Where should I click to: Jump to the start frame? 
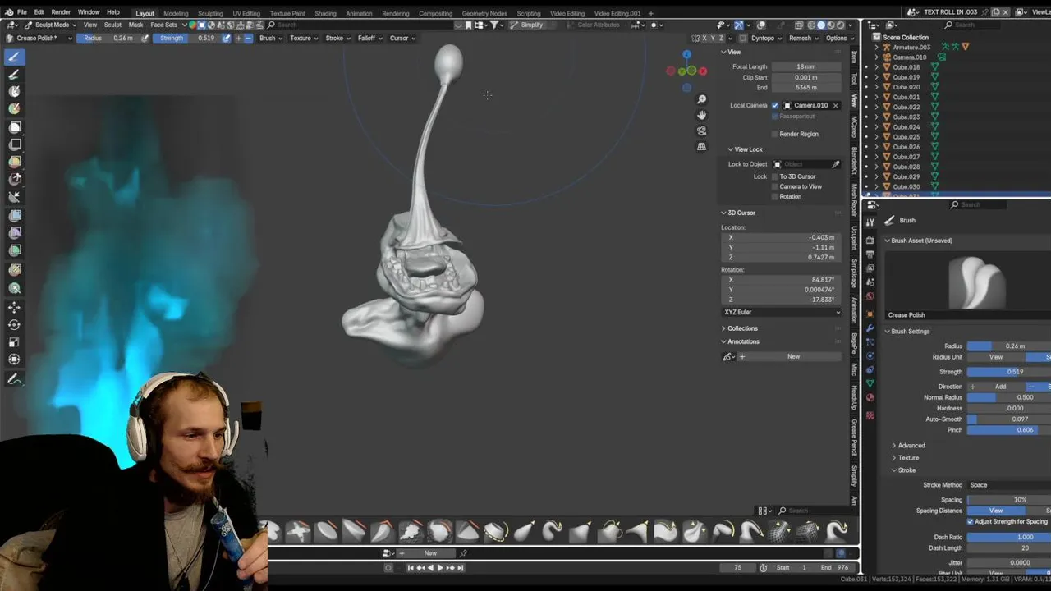click(x=411, y=567)
